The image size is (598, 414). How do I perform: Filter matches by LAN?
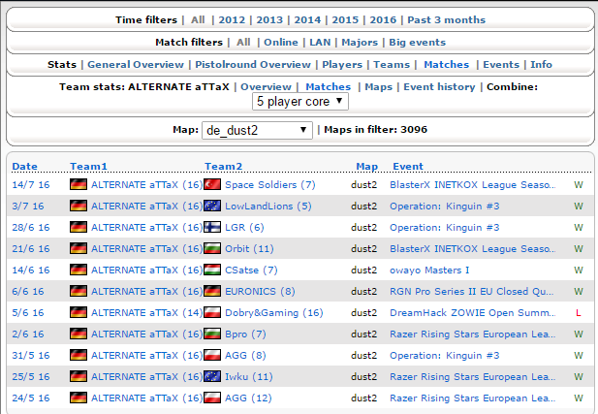coord(320,42)
